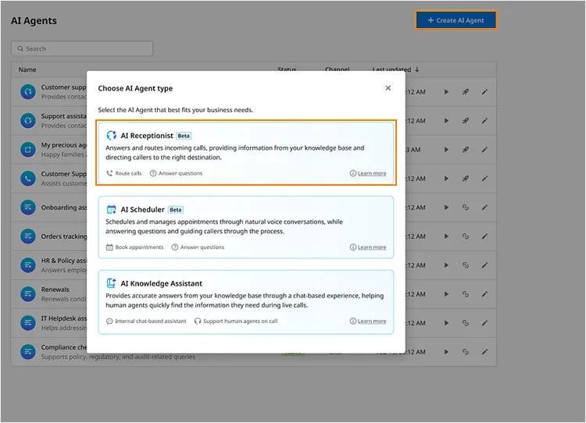The width and height of the screenshot is (586, 423).
Task: Open the Orders tracking agent name
Action: [63, 236]
